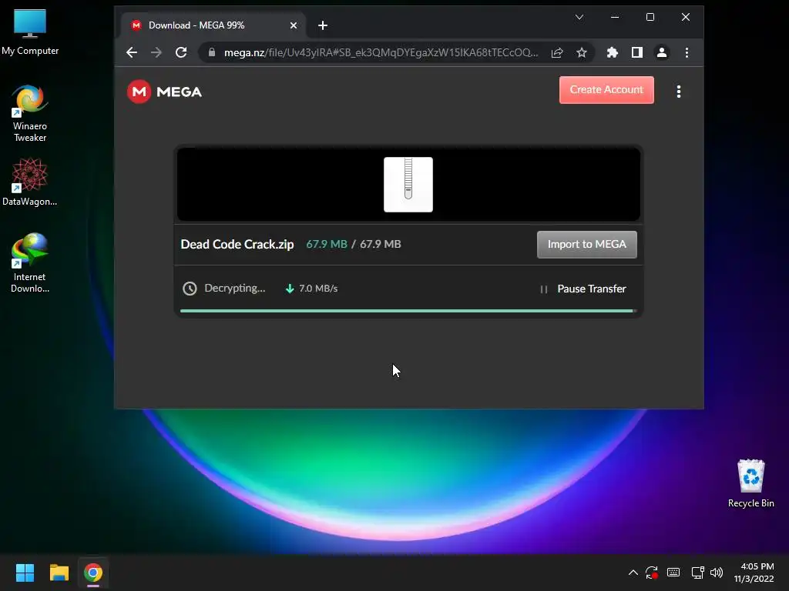Pause the transfer

(583, 289)
